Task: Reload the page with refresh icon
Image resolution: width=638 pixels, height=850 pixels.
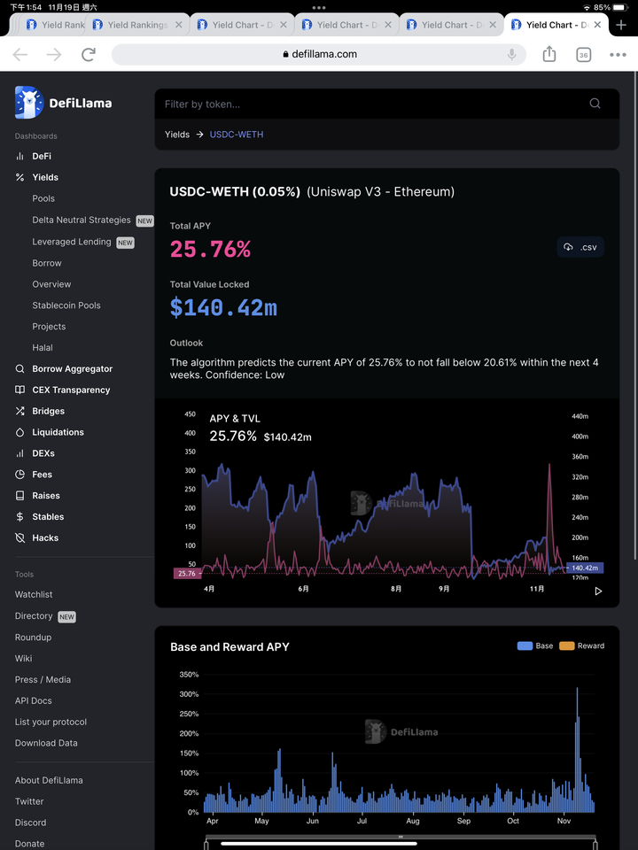Action: pyautogui.click(x=89, y=54)
